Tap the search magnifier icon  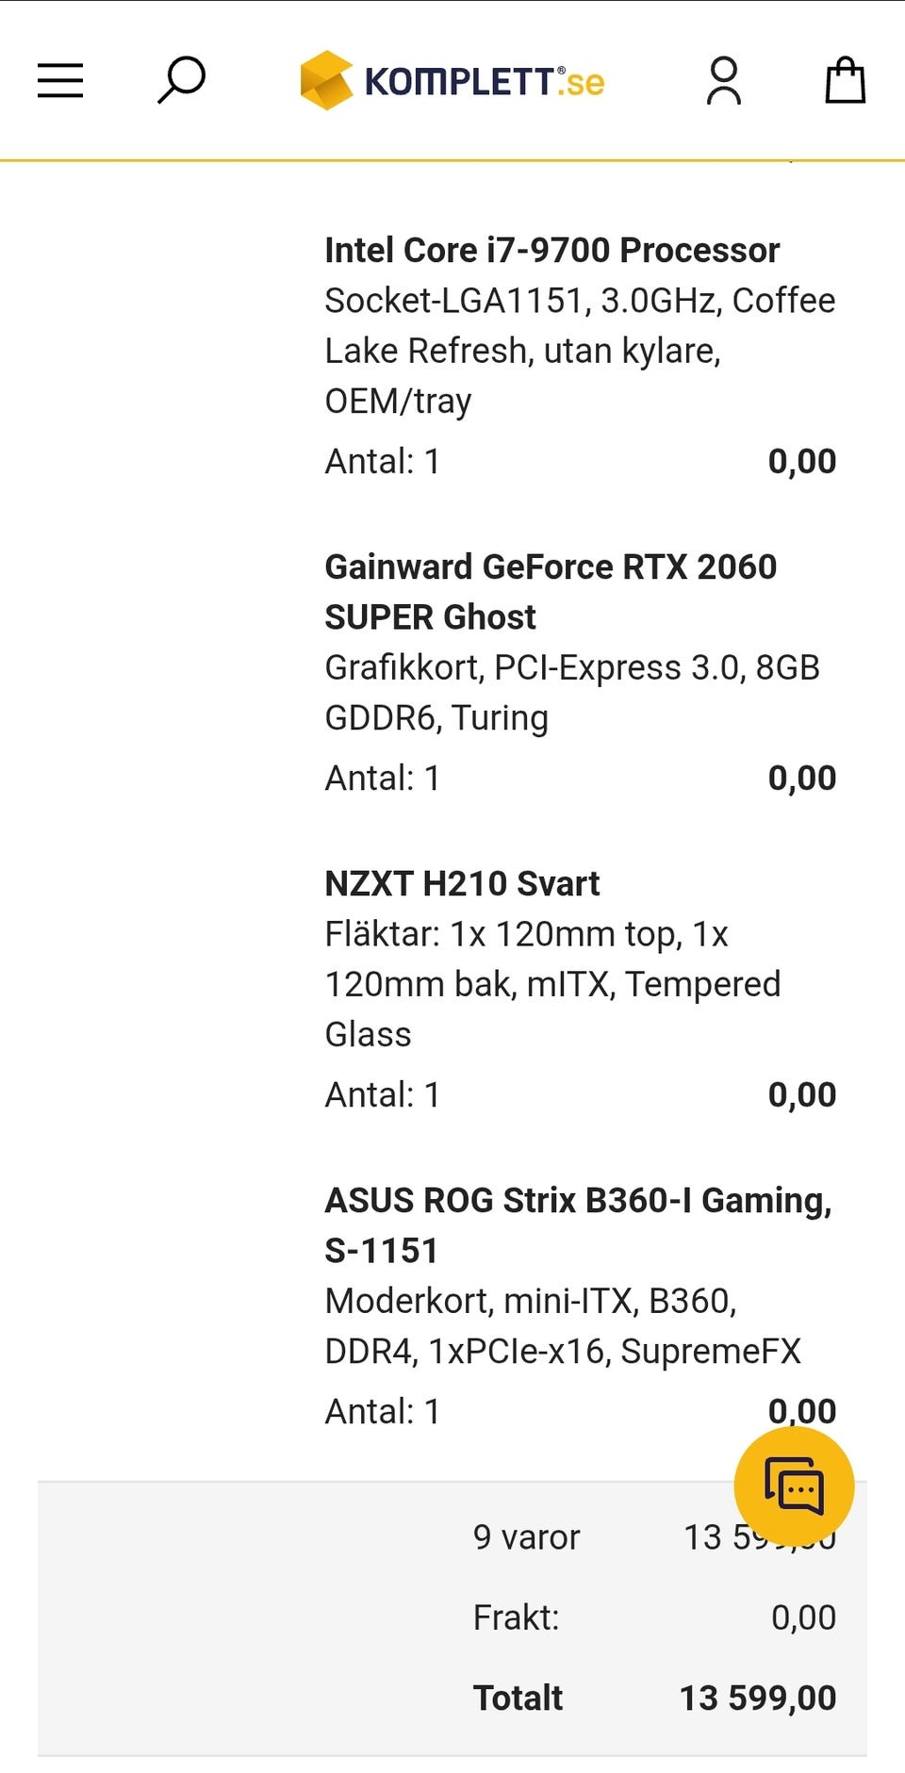click(181, 80)
